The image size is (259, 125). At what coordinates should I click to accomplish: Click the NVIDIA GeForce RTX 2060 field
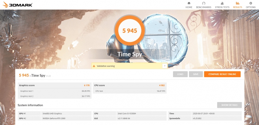click(66, 118)
